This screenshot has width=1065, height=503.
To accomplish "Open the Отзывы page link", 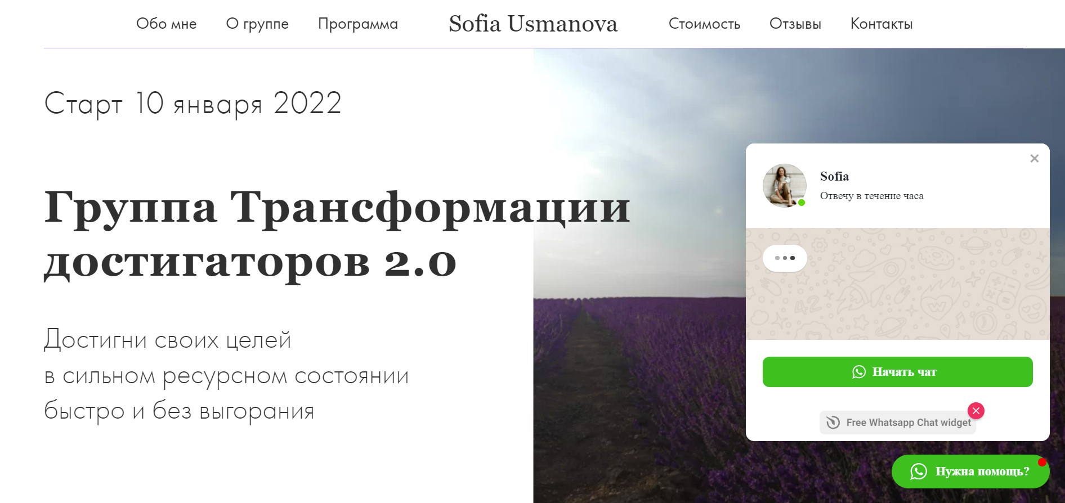I will click(x=795, y=24).
